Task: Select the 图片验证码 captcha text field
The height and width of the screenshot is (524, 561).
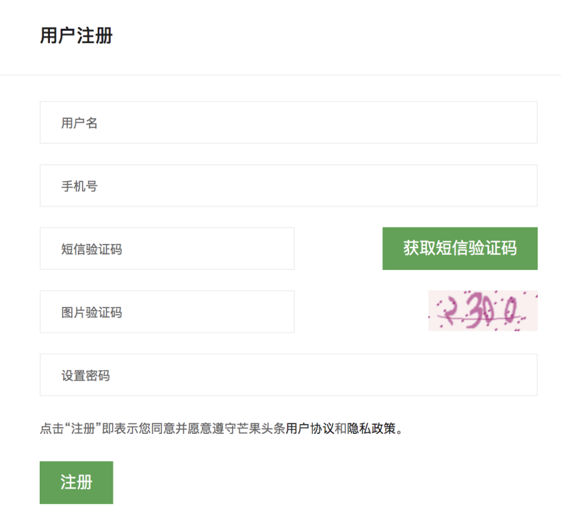Action: coord(167,312)
